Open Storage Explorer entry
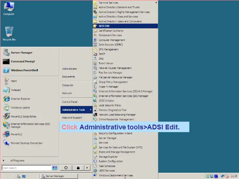This screenshot has height=179, width=239. [108, 157]
